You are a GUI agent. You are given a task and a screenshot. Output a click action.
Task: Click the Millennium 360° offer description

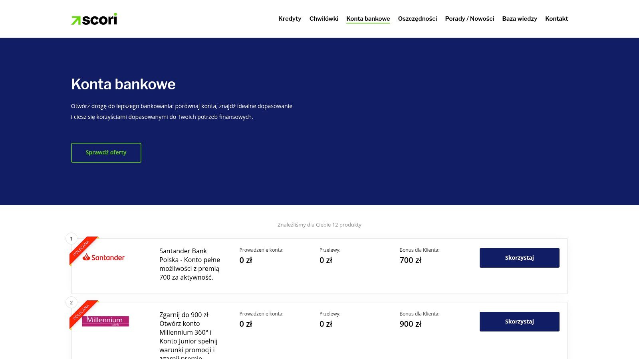(x=189, y=335)
